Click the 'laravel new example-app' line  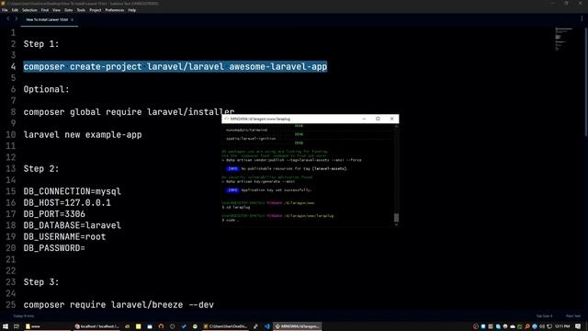(83, 135)
